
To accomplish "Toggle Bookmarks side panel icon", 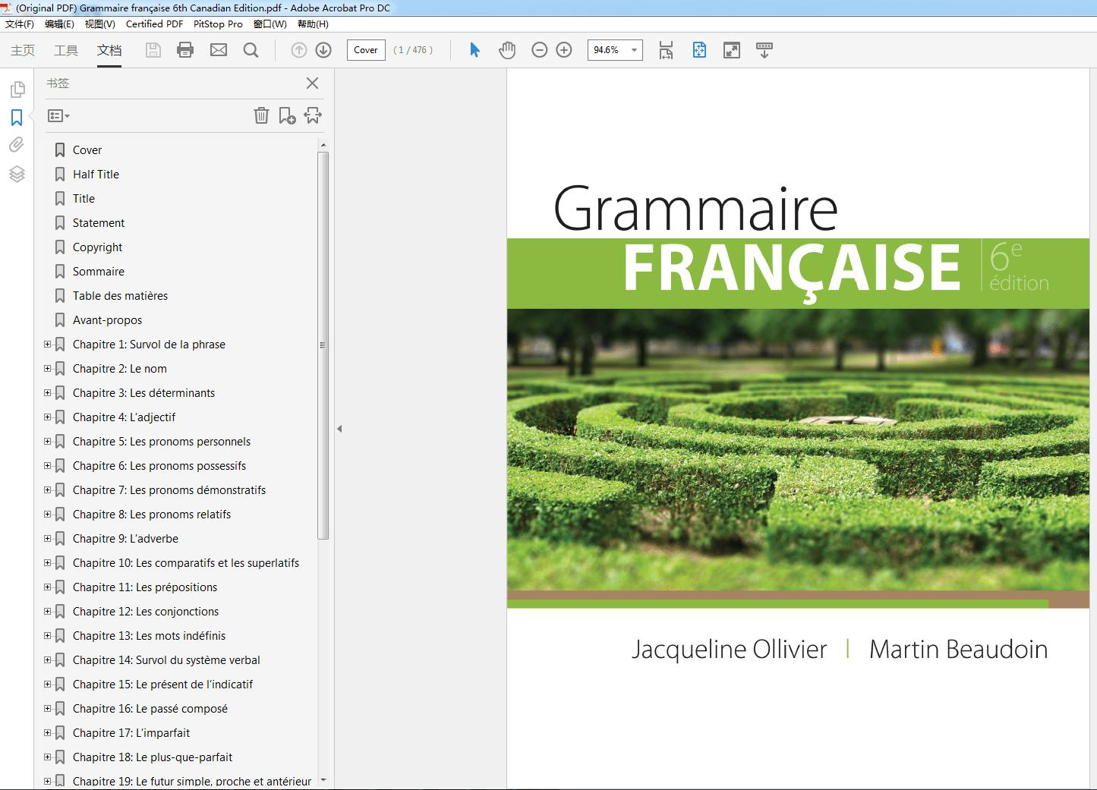I will click(17, 118).
